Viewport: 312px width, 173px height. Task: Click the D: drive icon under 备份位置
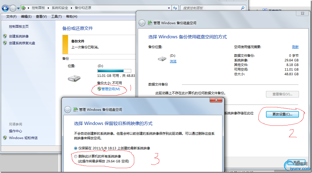pos(162,59)
